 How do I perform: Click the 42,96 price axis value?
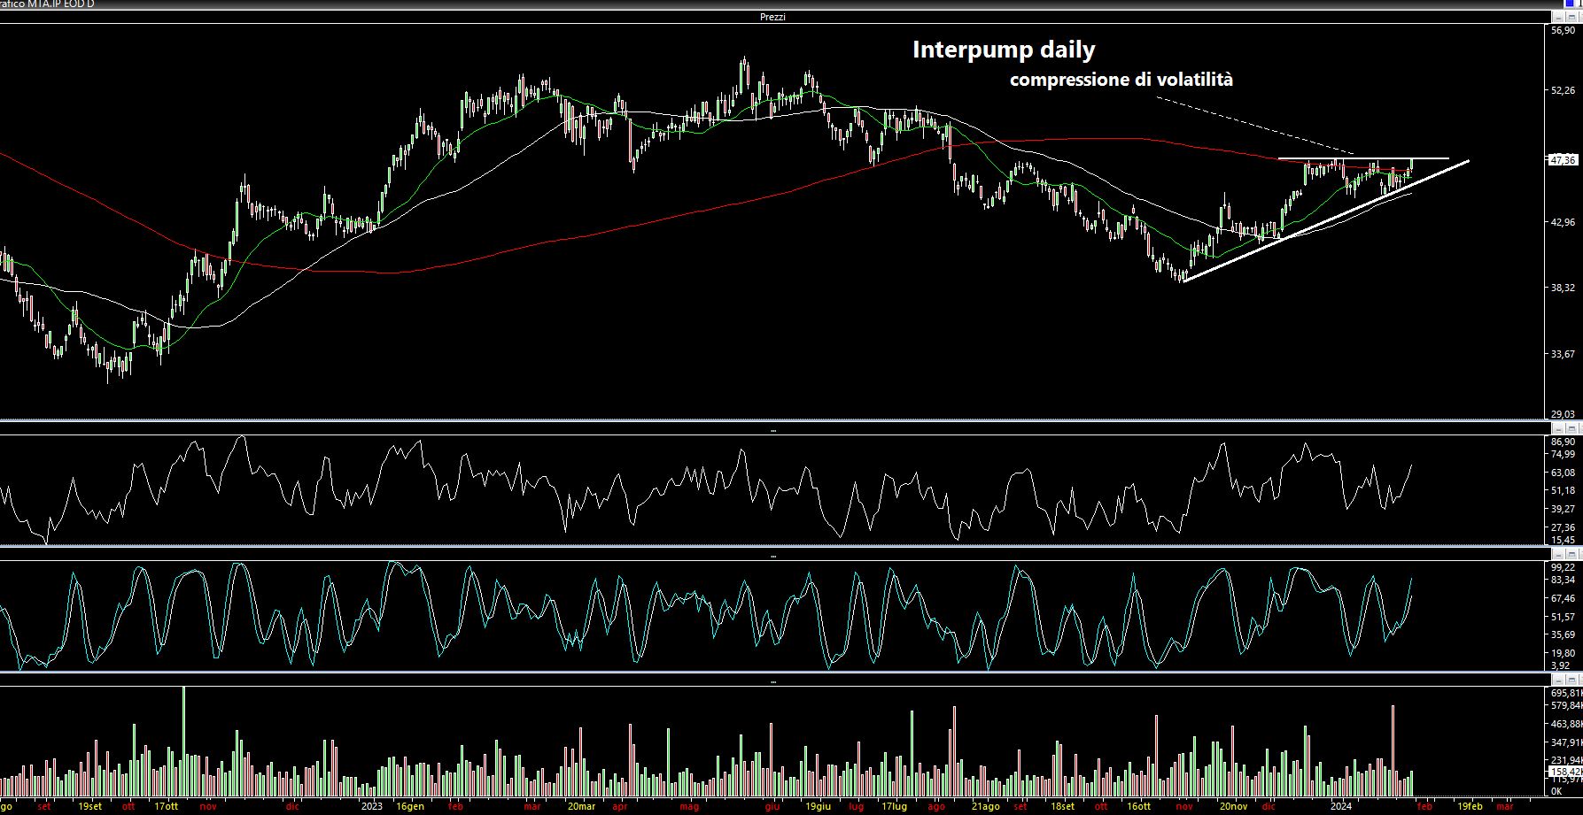pyautogui.click(x=1564, y=222)
